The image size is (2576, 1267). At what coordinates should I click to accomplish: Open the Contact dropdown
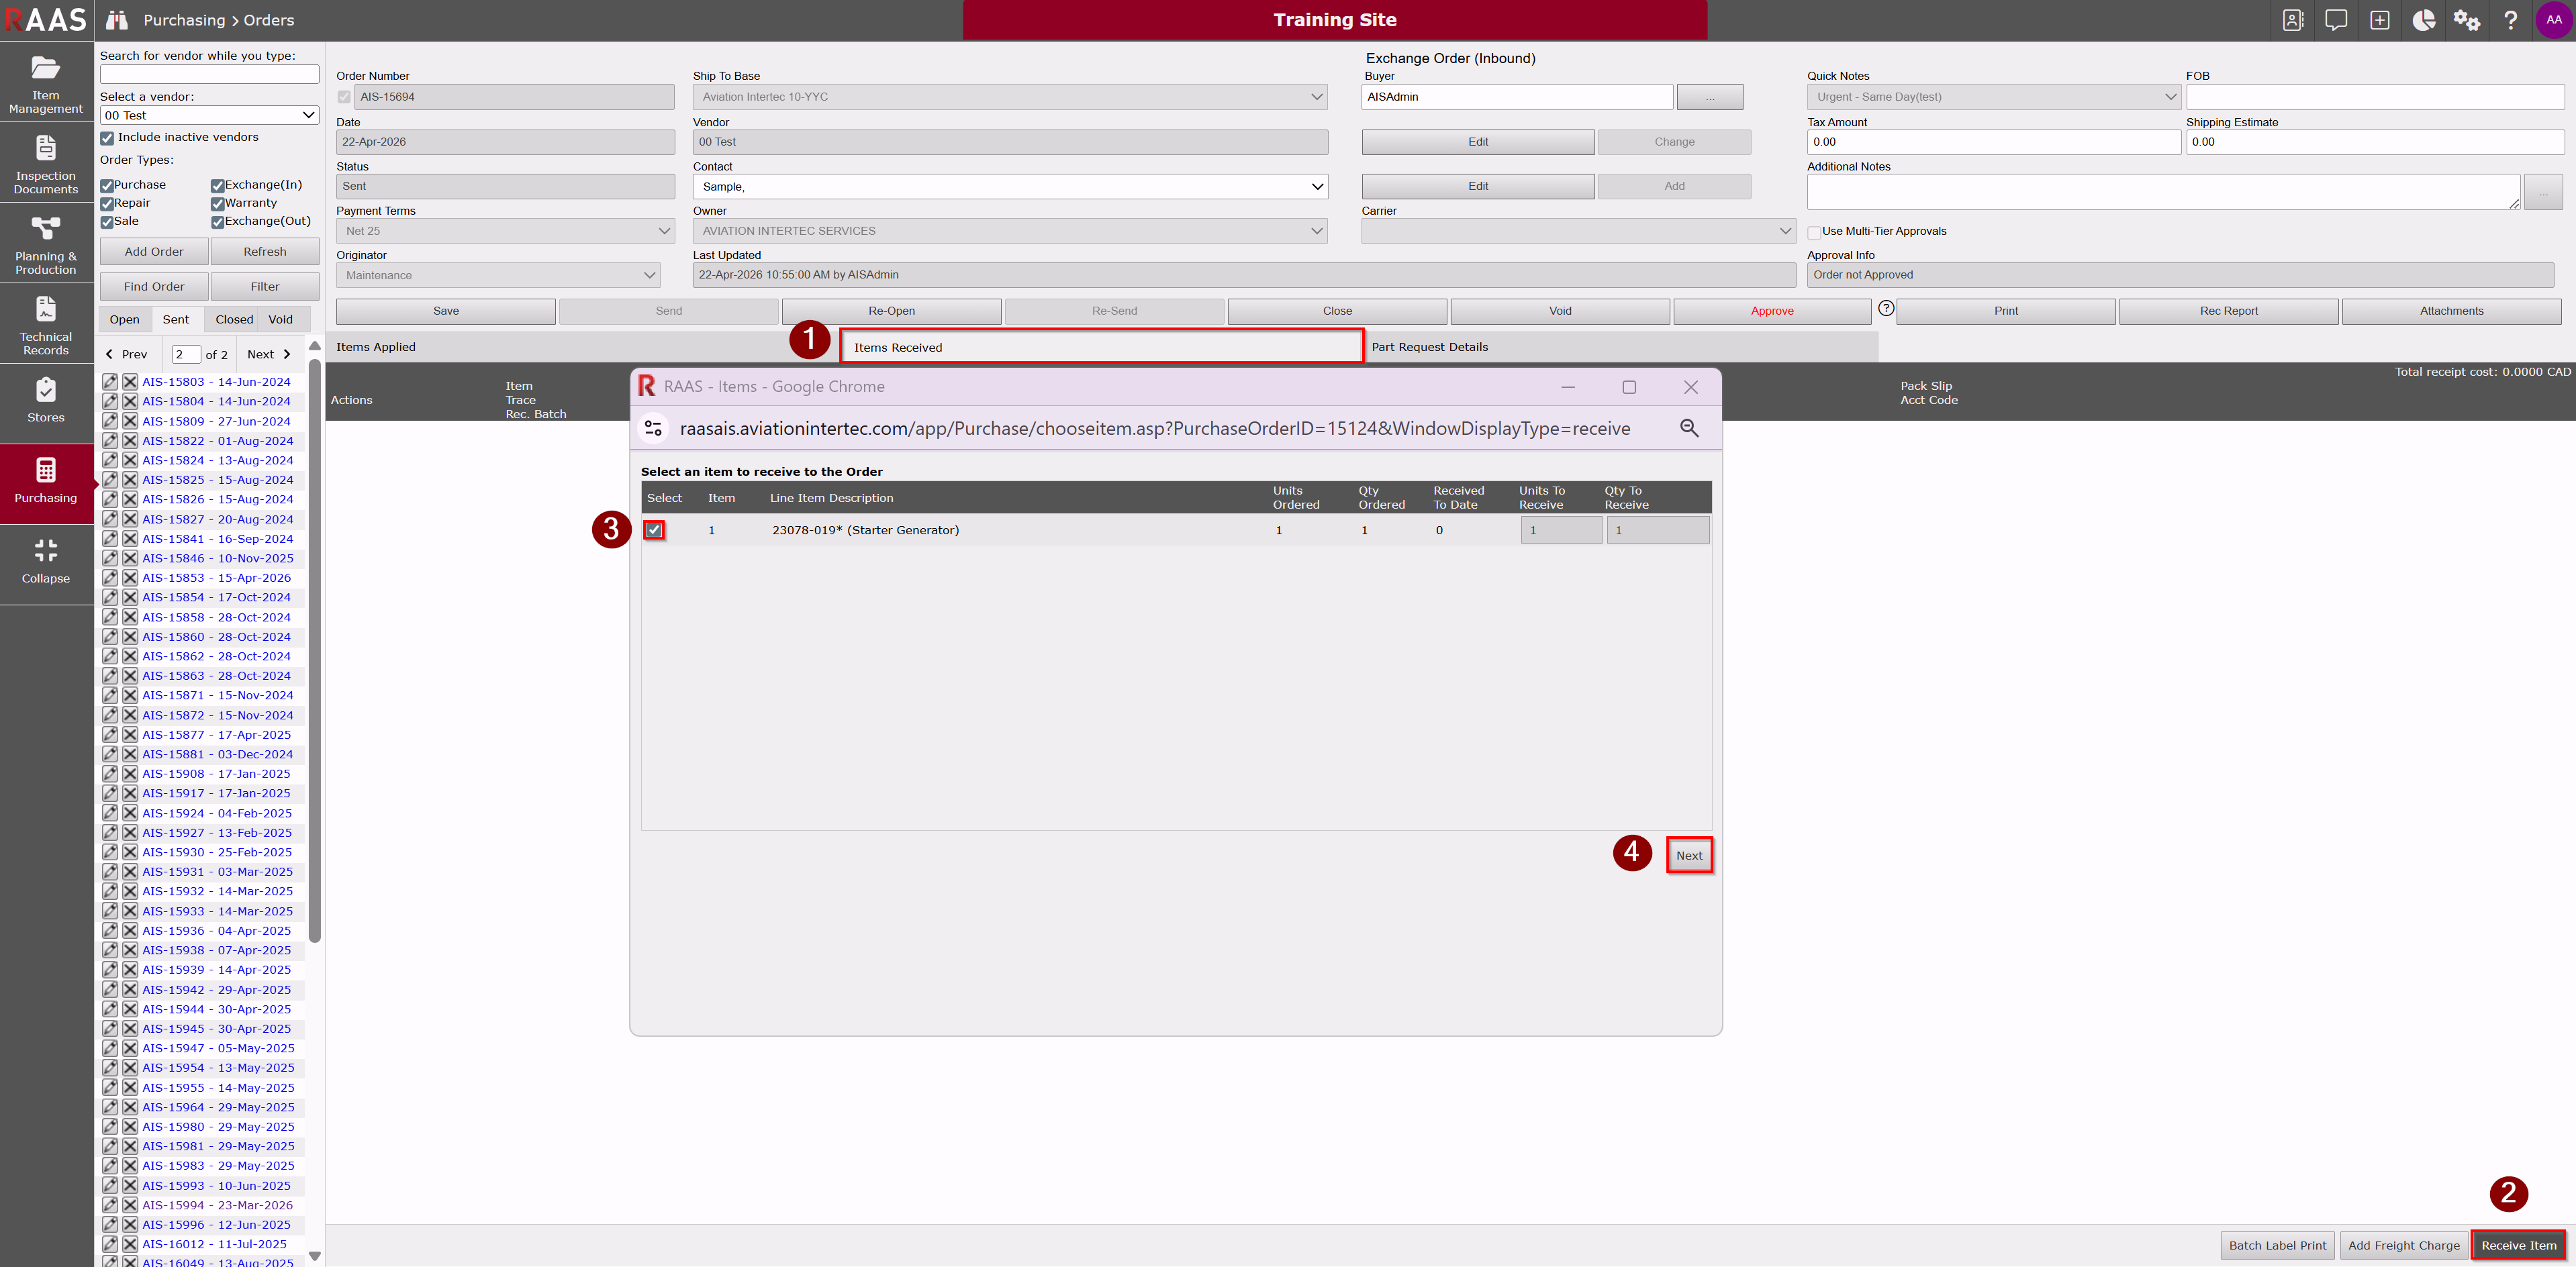point(1010,187)
